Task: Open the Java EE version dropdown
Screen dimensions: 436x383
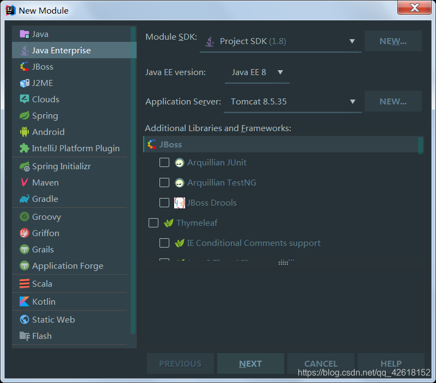Action: click(257, 72)
